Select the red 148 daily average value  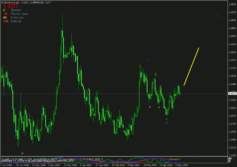coord(6,21)
